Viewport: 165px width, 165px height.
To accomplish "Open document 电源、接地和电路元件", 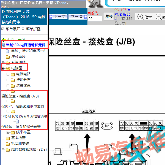I will (x=29, y=51).
